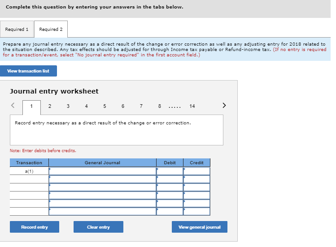Select journal entry tab 14
The width and height of the screenshot is (336, 247).
(x=192, y=106)
